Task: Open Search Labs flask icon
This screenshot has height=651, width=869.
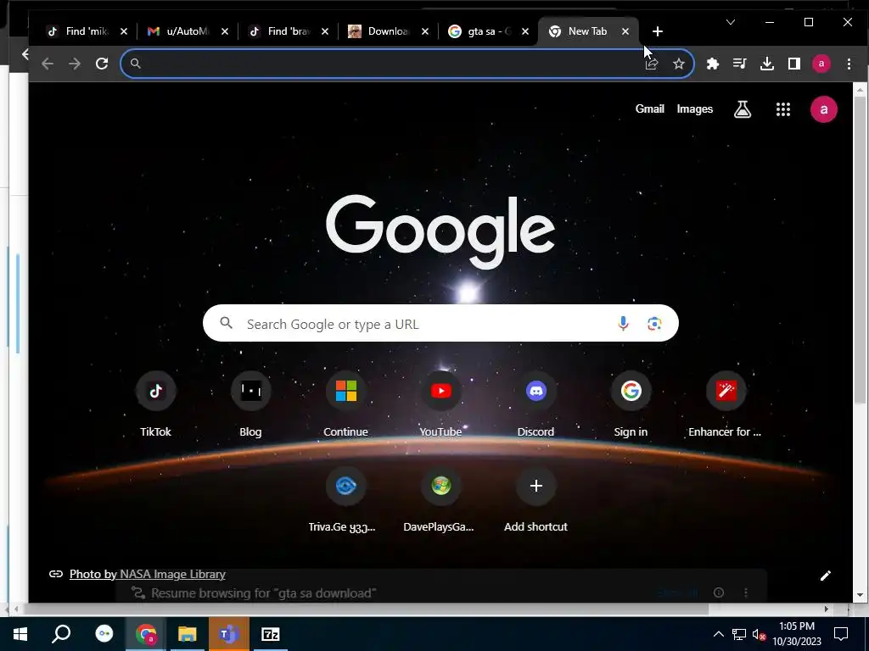Action: 743,109
